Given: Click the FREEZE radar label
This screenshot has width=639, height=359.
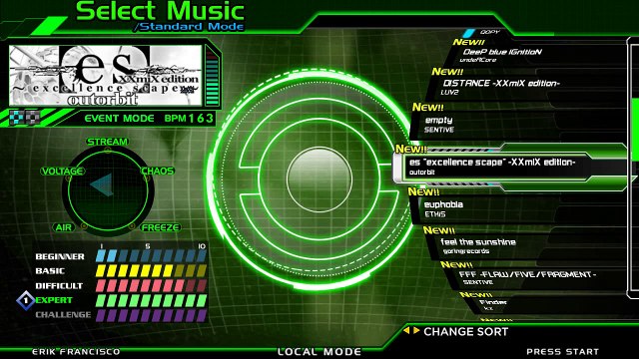Looking at the screenshot, I should [161, 227].
